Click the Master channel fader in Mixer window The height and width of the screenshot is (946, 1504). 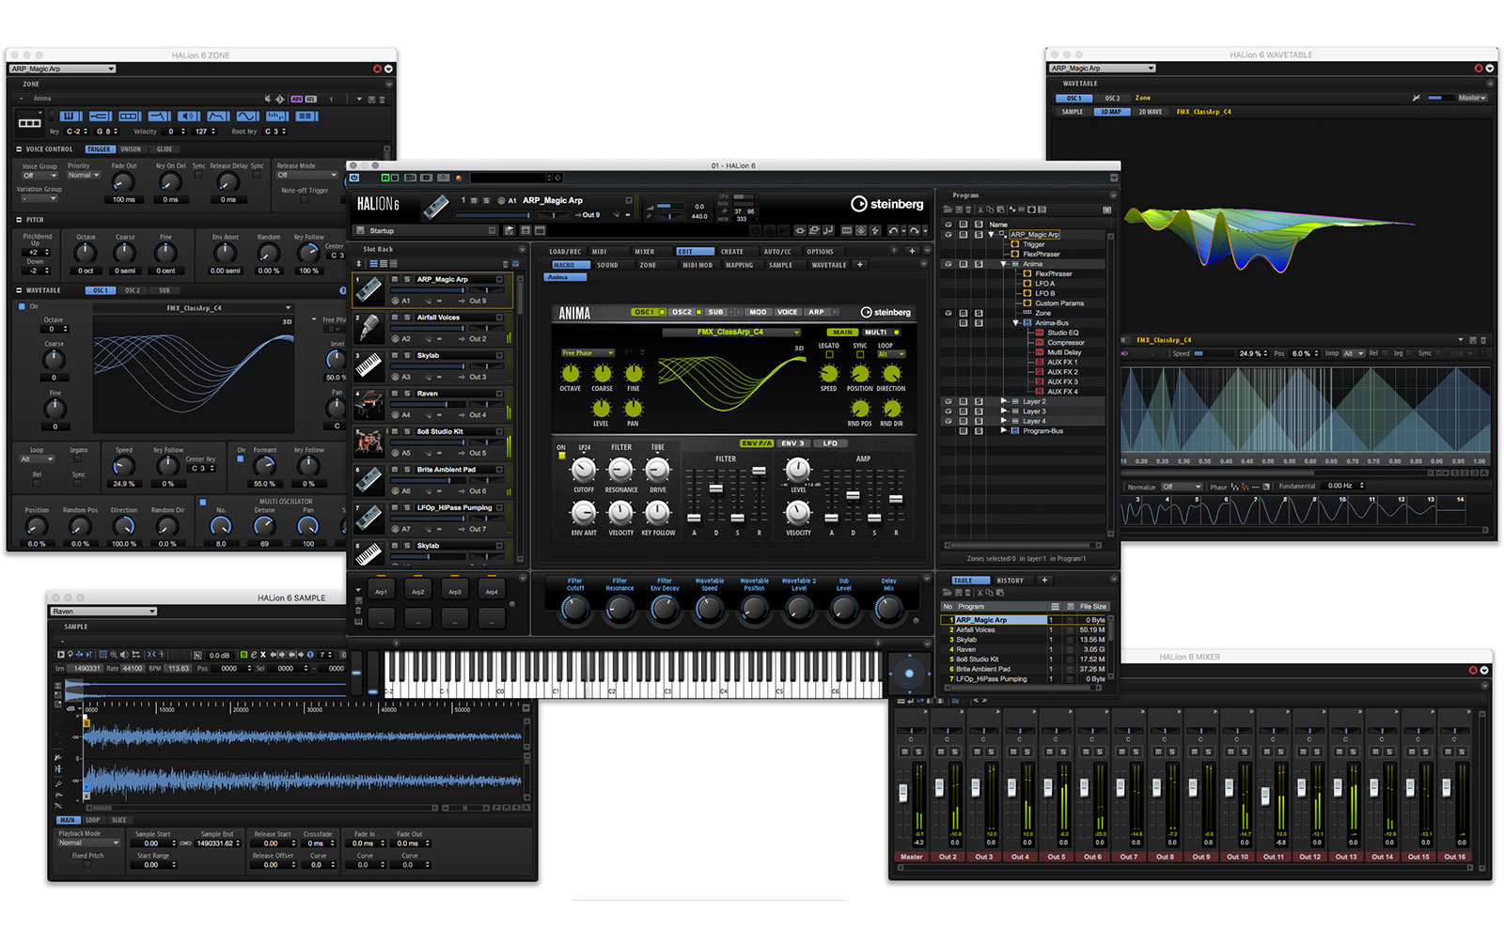click(904, 793)
